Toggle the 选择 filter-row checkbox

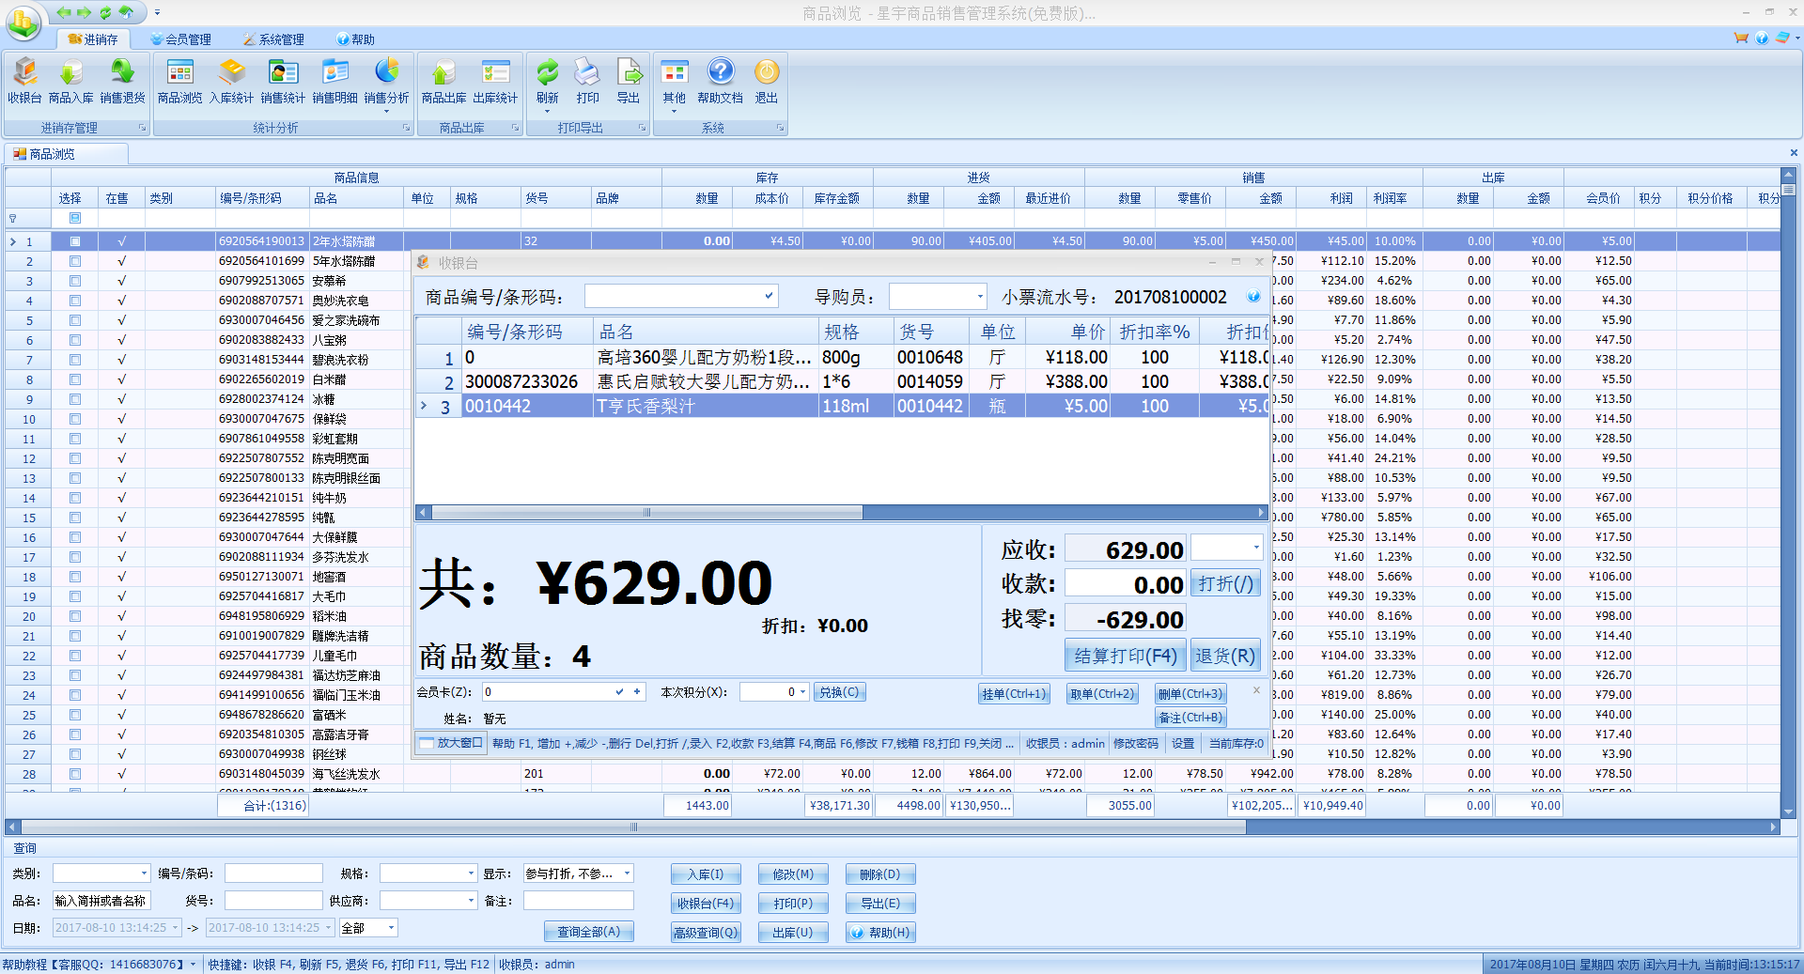(75, 218)
